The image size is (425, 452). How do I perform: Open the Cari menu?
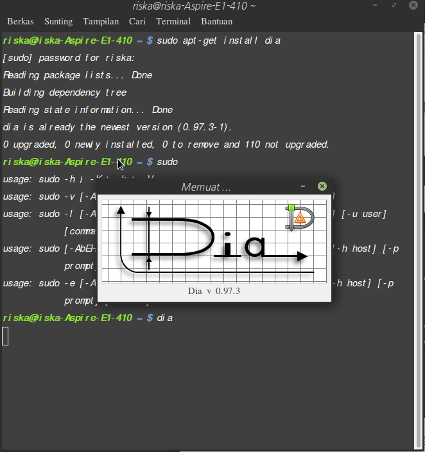[x=137, y=22]
